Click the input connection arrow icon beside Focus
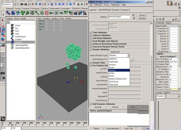Screen dimensions: 181x130 point(134,15)
